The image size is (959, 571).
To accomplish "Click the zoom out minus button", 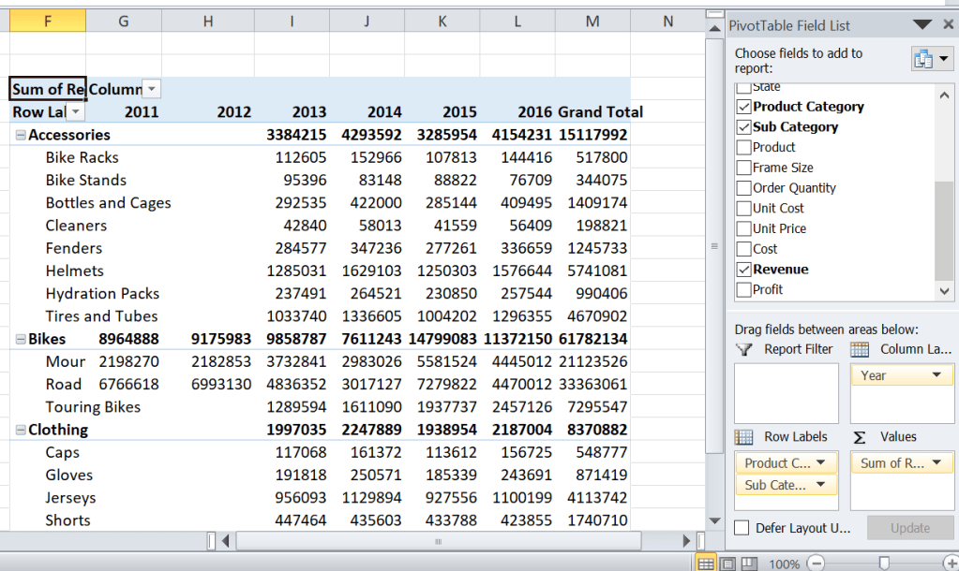I will 816,564.
